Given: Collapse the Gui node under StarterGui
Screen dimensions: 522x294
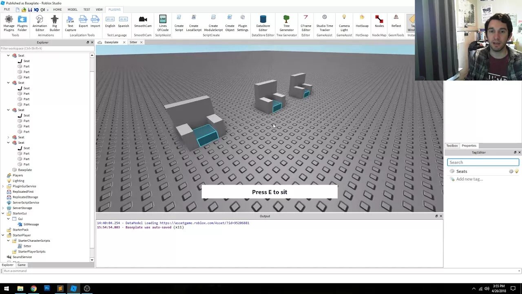Looking at the screenshot, I should [8, 219].
